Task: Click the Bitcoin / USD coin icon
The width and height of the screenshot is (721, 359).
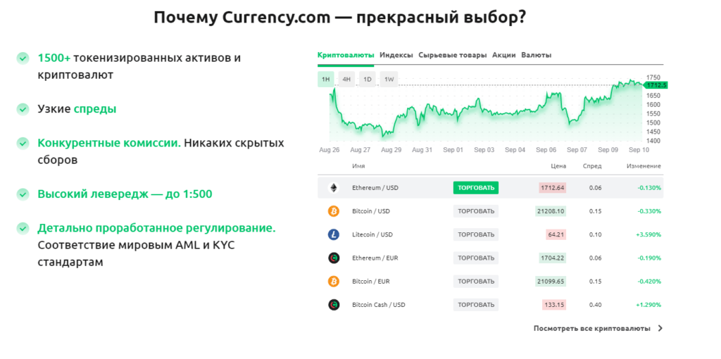Action: tap(333, 211)
